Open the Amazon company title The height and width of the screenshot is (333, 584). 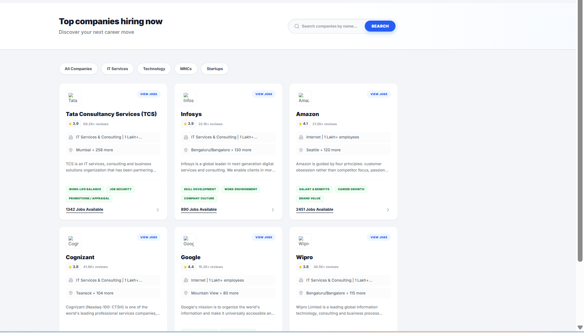coord(308,114)
